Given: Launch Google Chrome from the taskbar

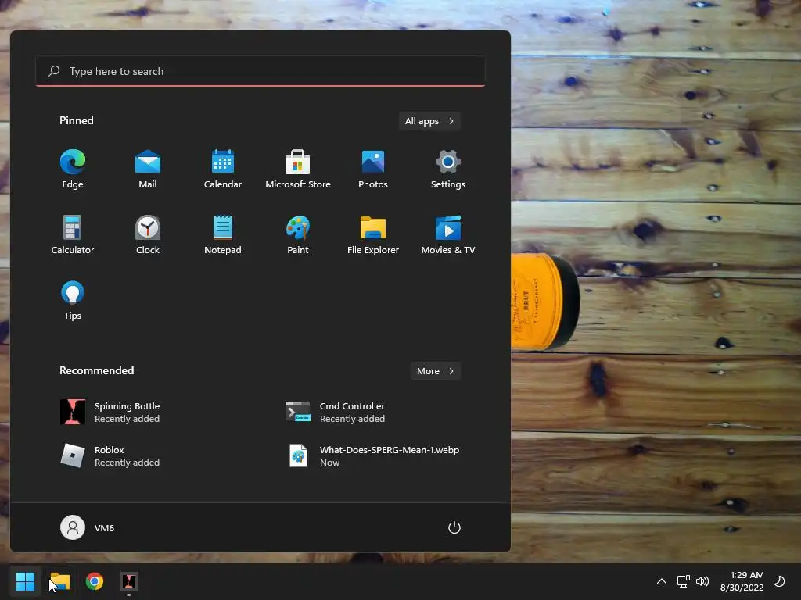Looking at the screenshot, I should coord(95,581).
